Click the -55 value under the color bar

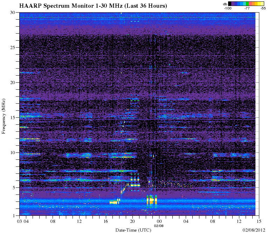(x=263, y=8)
